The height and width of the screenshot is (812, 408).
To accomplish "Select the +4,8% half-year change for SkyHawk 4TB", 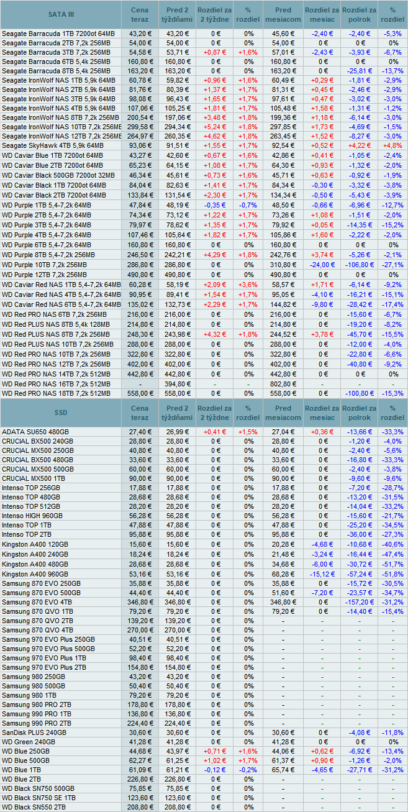I will click(392, 145).
